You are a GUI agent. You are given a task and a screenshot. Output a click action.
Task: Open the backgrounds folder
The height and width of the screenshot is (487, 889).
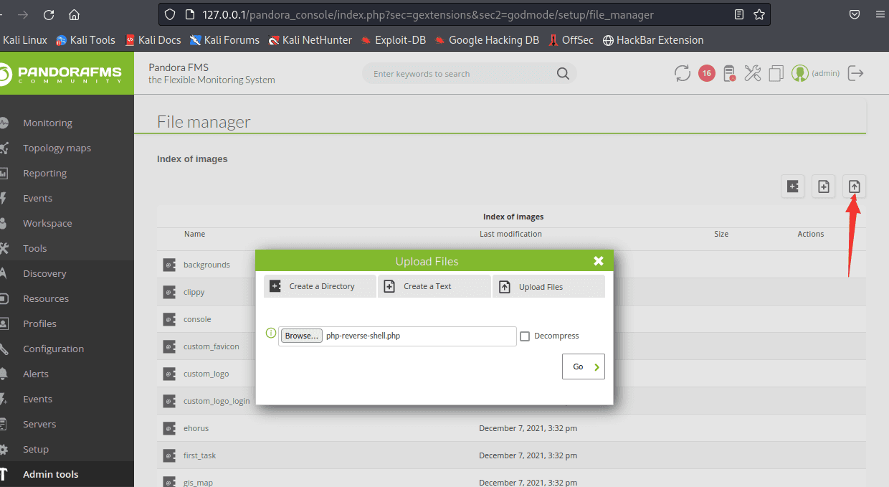(x=206, y=265)
